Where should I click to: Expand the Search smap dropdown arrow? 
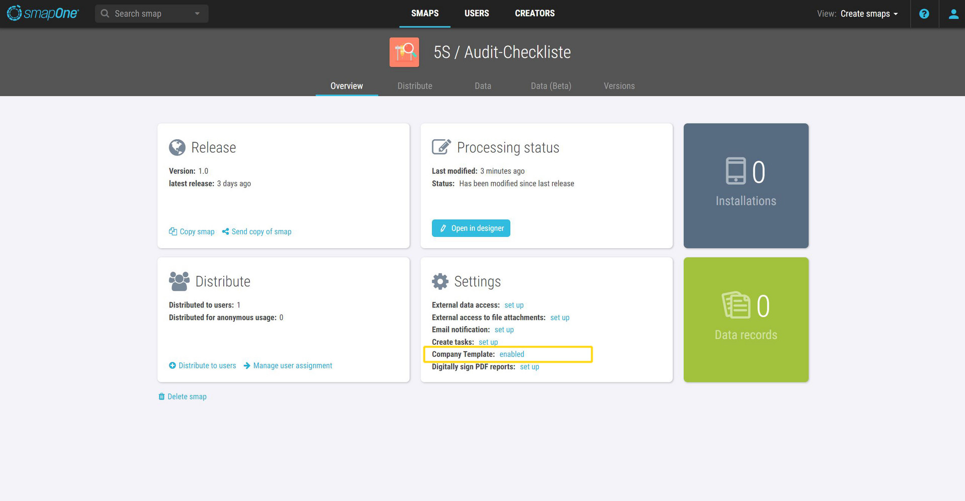[x=197, y=14]
